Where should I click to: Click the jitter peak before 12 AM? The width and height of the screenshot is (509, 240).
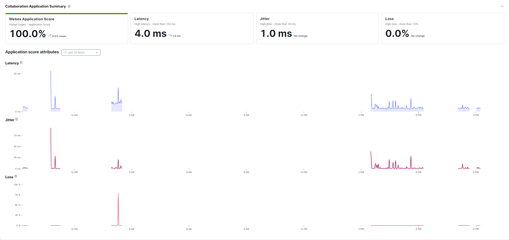[51, 129]
